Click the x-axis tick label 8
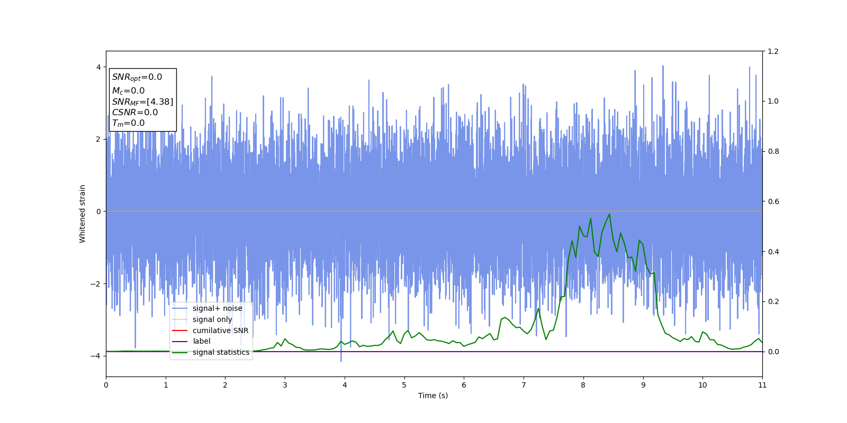847x423 pixels. pos(583,385)
